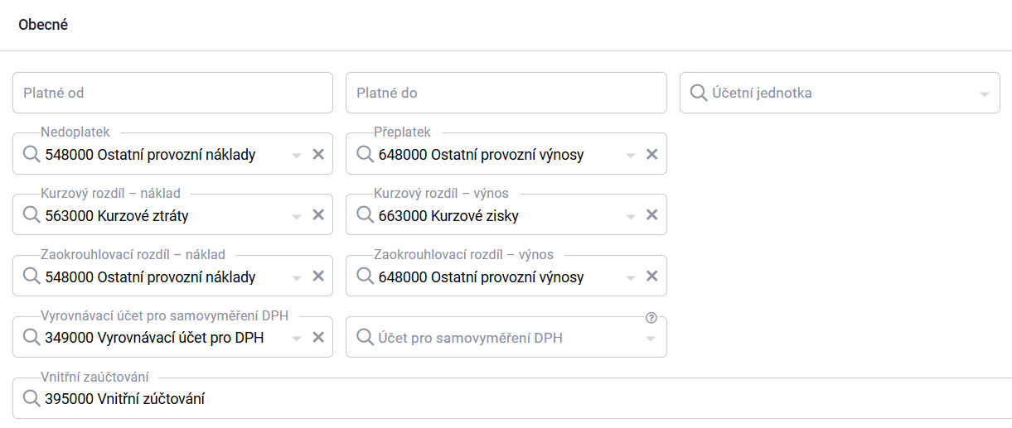
Task: Remove Kurzové ztráty from Kurzový rozdíl – náklad
Action: tap(318, 215)
